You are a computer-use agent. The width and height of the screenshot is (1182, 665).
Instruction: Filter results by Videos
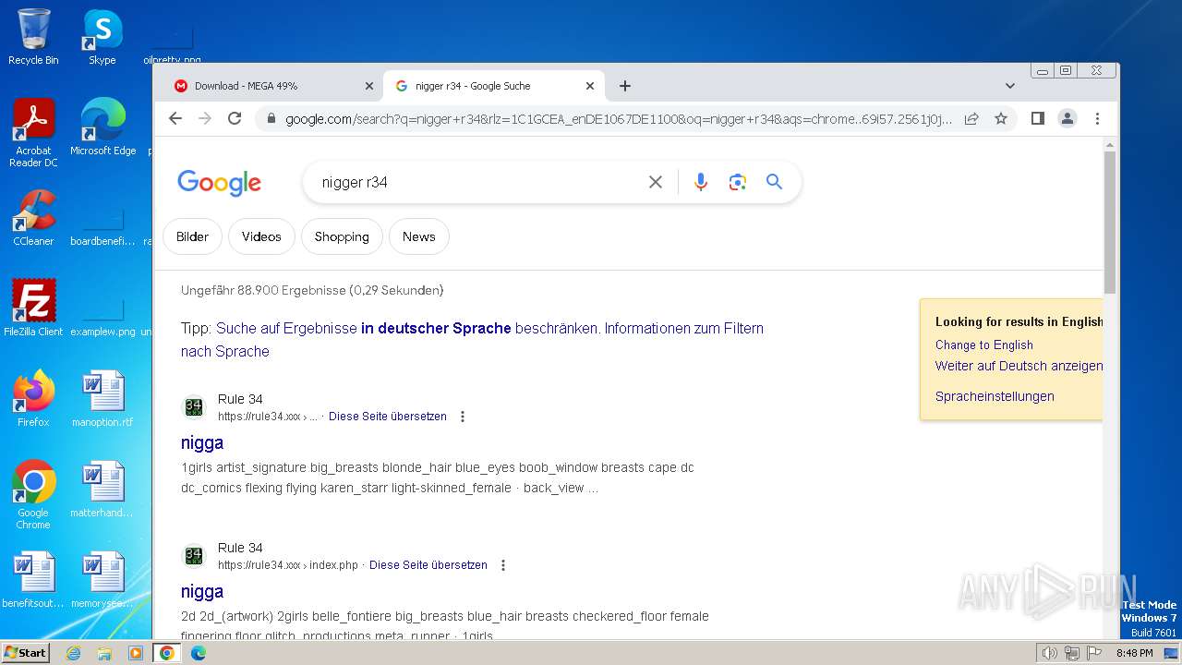[261, 236]
